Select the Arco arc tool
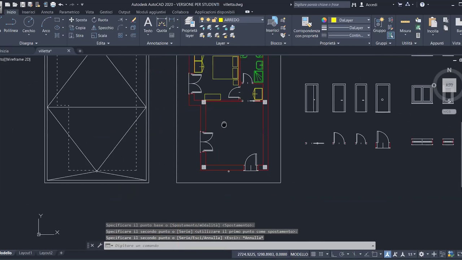 pyautogui.click(x=46, y=25)
